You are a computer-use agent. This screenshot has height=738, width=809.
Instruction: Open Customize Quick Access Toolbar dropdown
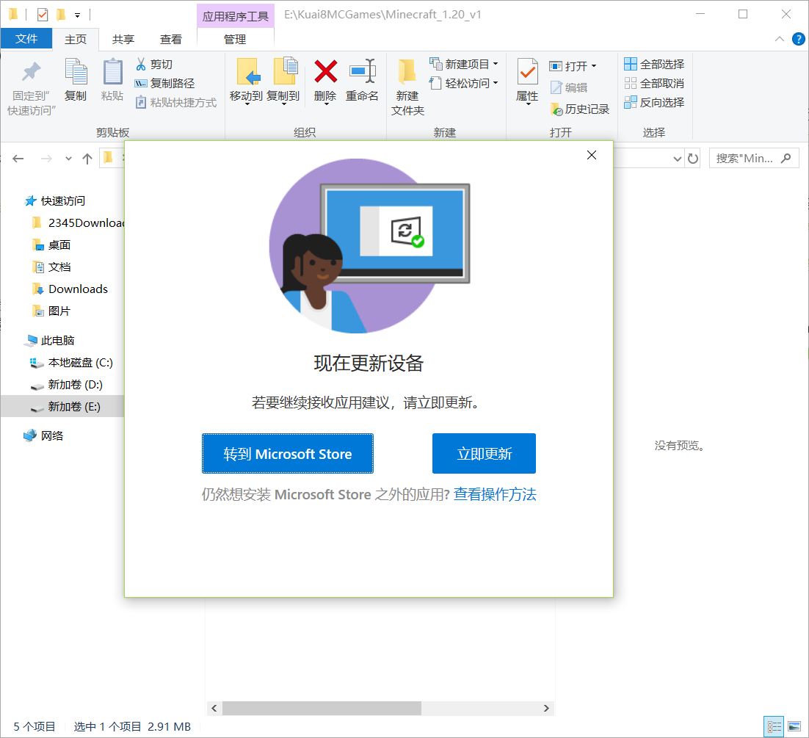(x=77, y=15)
